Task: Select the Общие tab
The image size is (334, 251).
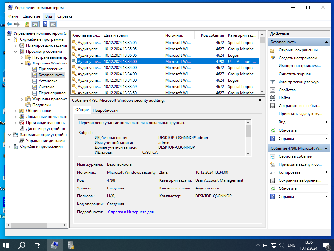Action: tap(82, 110)
